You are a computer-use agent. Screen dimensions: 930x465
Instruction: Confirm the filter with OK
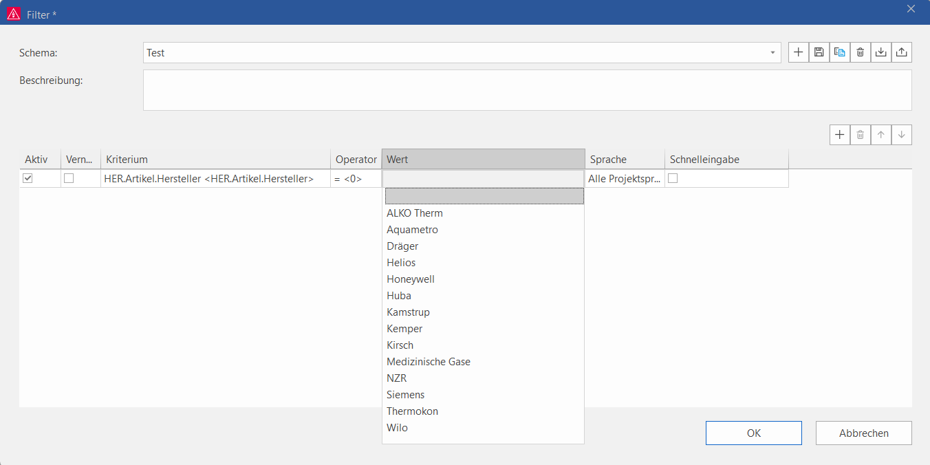pos(753,433)
